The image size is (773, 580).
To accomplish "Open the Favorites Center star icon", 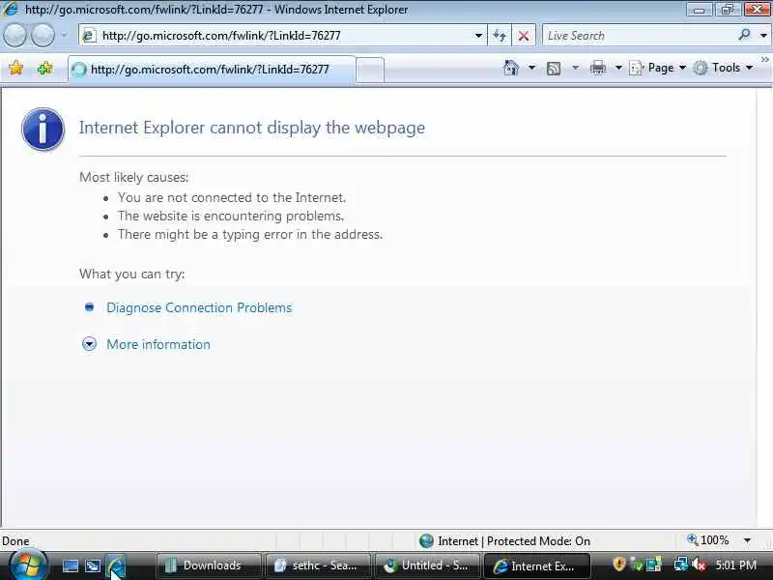I will pyautogui.click(x=16, y=68).
